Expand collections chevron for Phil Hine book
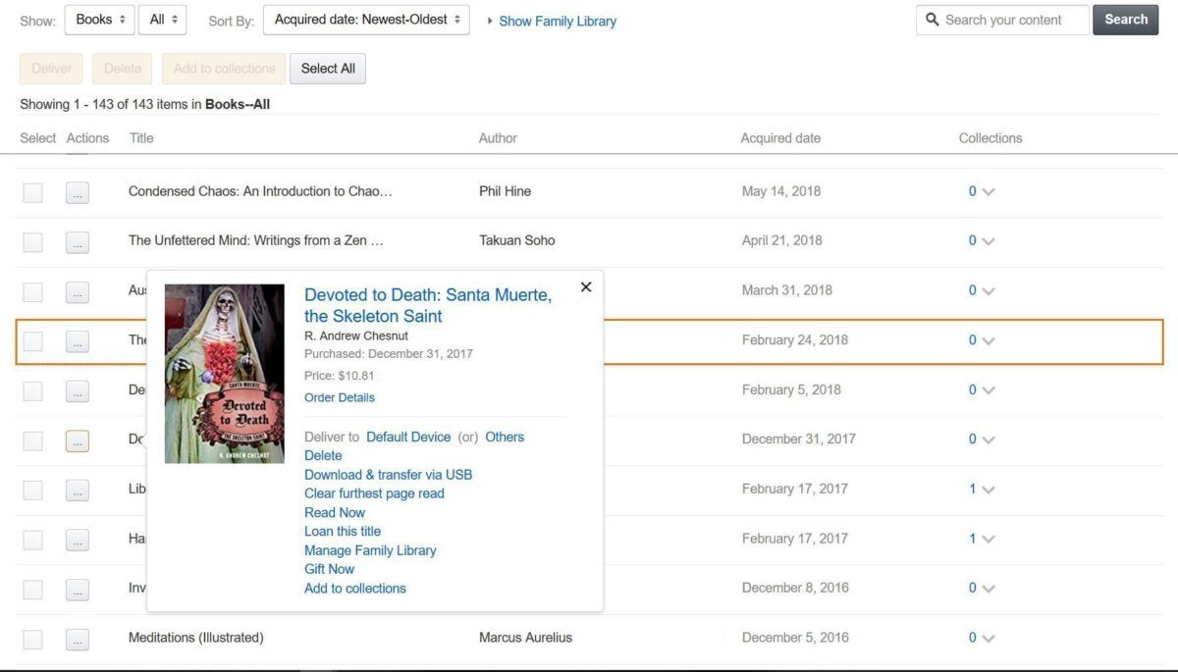The width and height of the screenshot is (1178, 672). pos(988,192)
